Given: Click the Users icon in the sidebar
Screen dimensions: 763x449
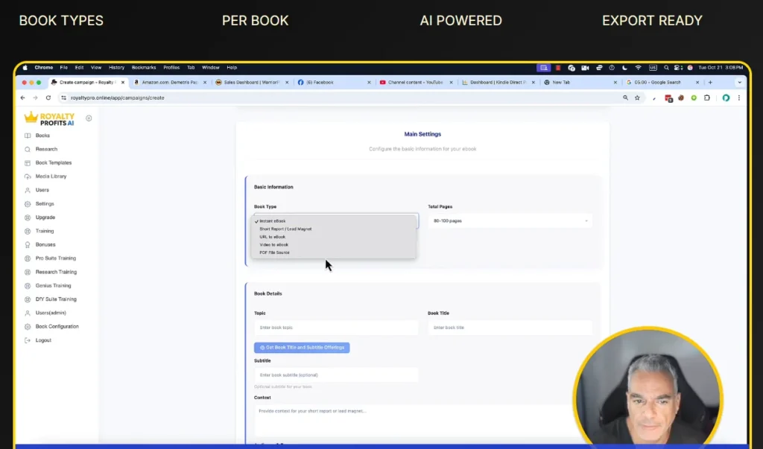Looking at the screenshot, I should click(27, 190).
